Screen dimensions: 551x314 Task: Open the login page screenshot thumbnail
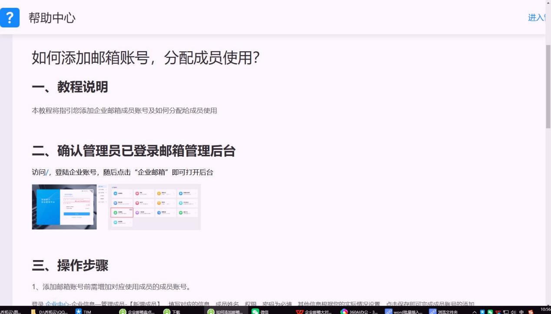(64, 207)
